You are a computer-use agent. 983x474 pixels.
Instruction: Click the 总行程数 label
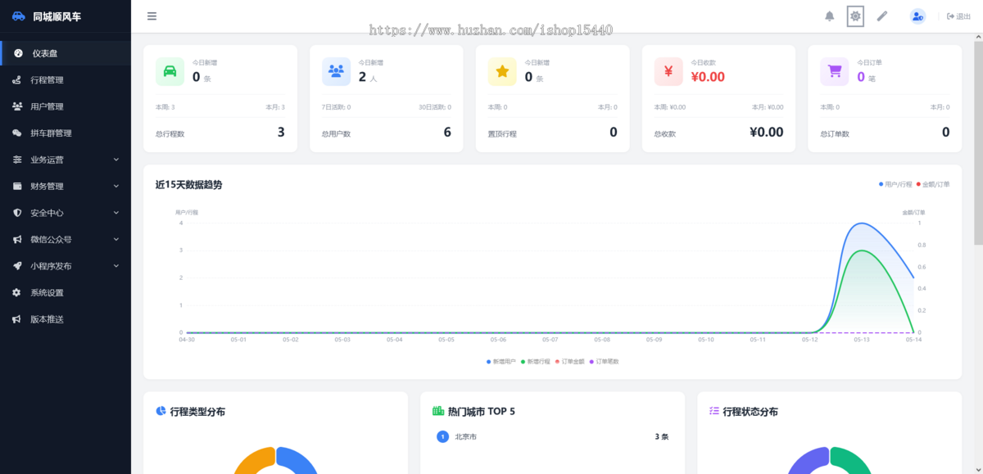click(170, 133)
